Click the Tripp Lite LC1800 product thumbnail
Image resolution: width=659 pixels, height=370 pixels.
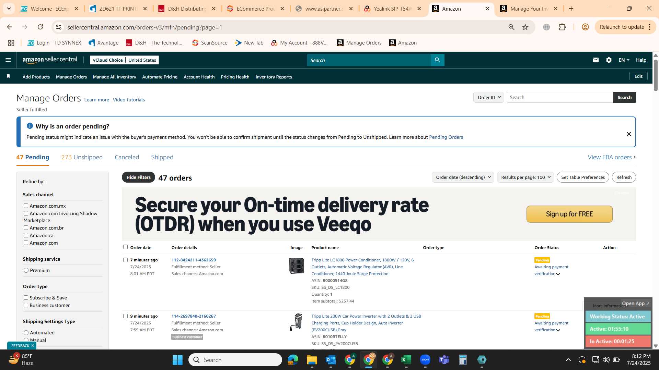(296, 266)
